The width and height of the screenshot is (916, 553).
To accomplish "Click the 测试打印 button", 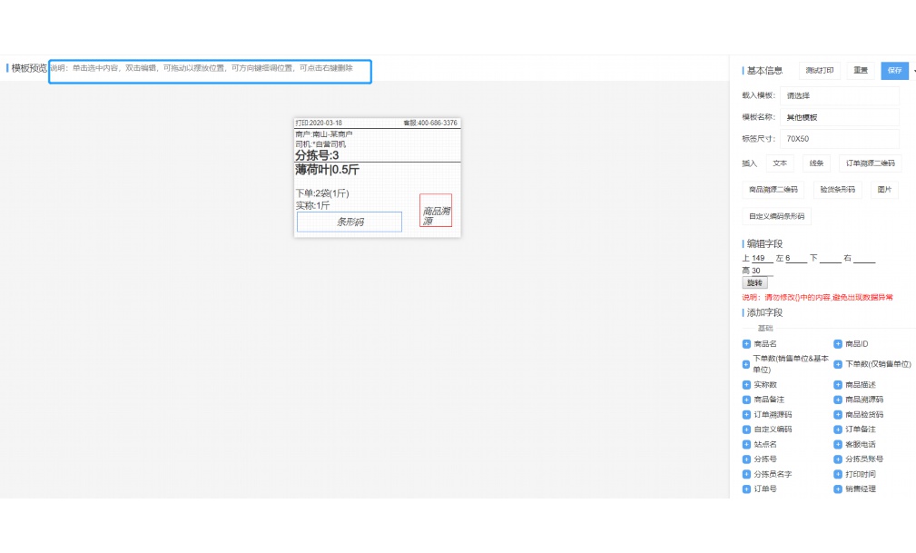I will (820, 70).
